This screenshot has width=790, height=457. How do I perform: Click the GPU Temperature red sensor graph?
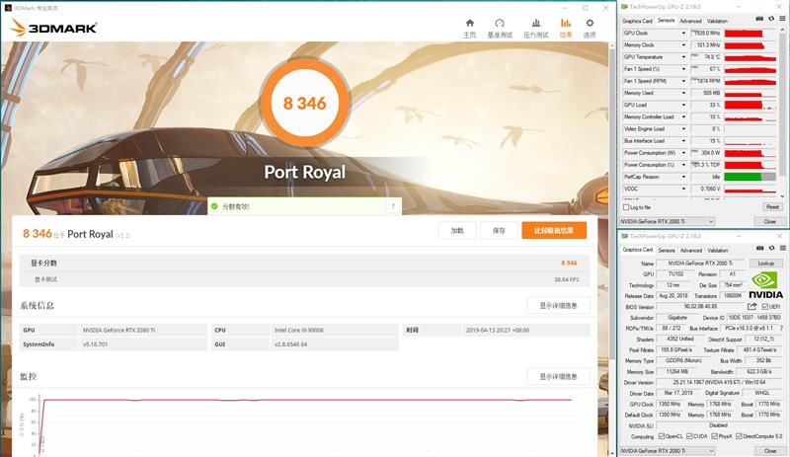point(750,57)
